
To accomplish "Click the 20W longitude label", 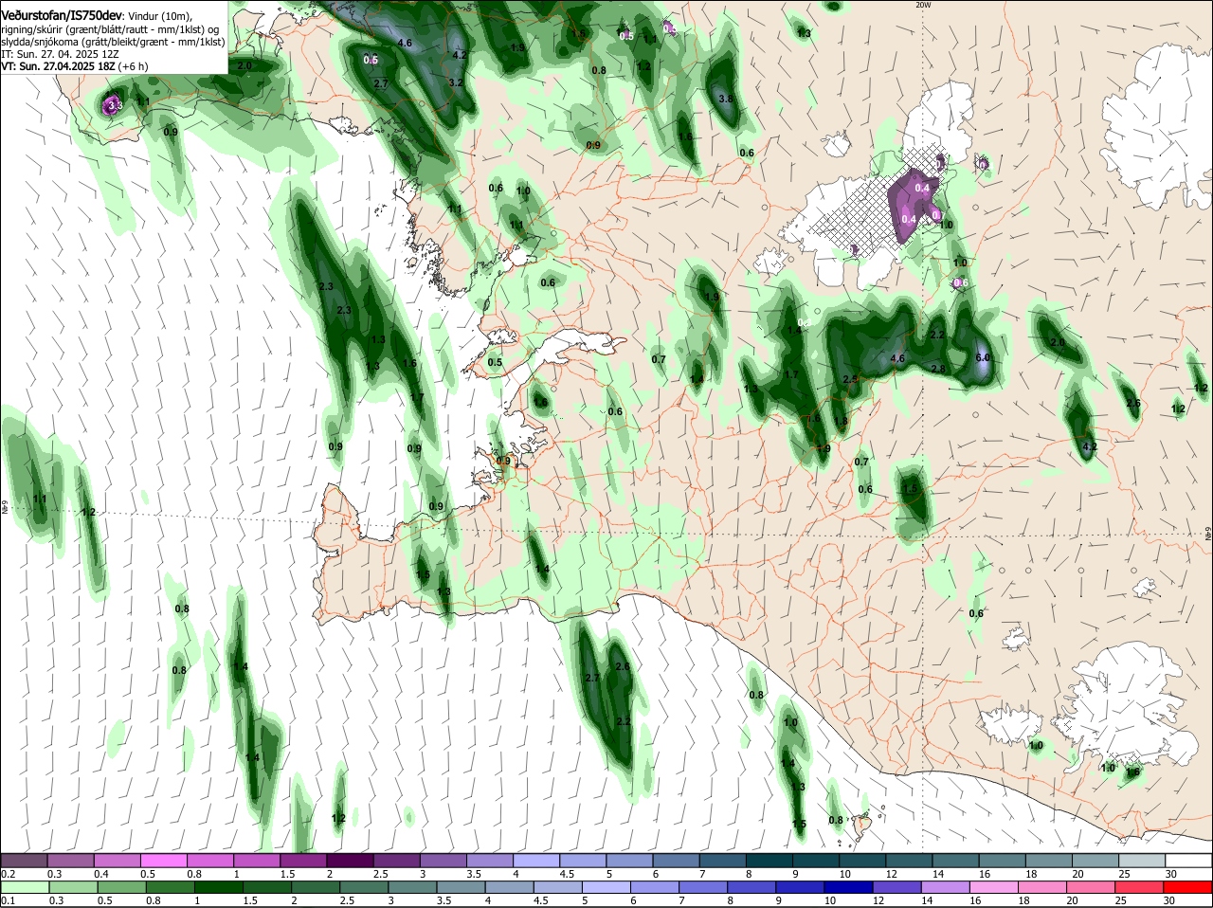I will tap(924, 5).
